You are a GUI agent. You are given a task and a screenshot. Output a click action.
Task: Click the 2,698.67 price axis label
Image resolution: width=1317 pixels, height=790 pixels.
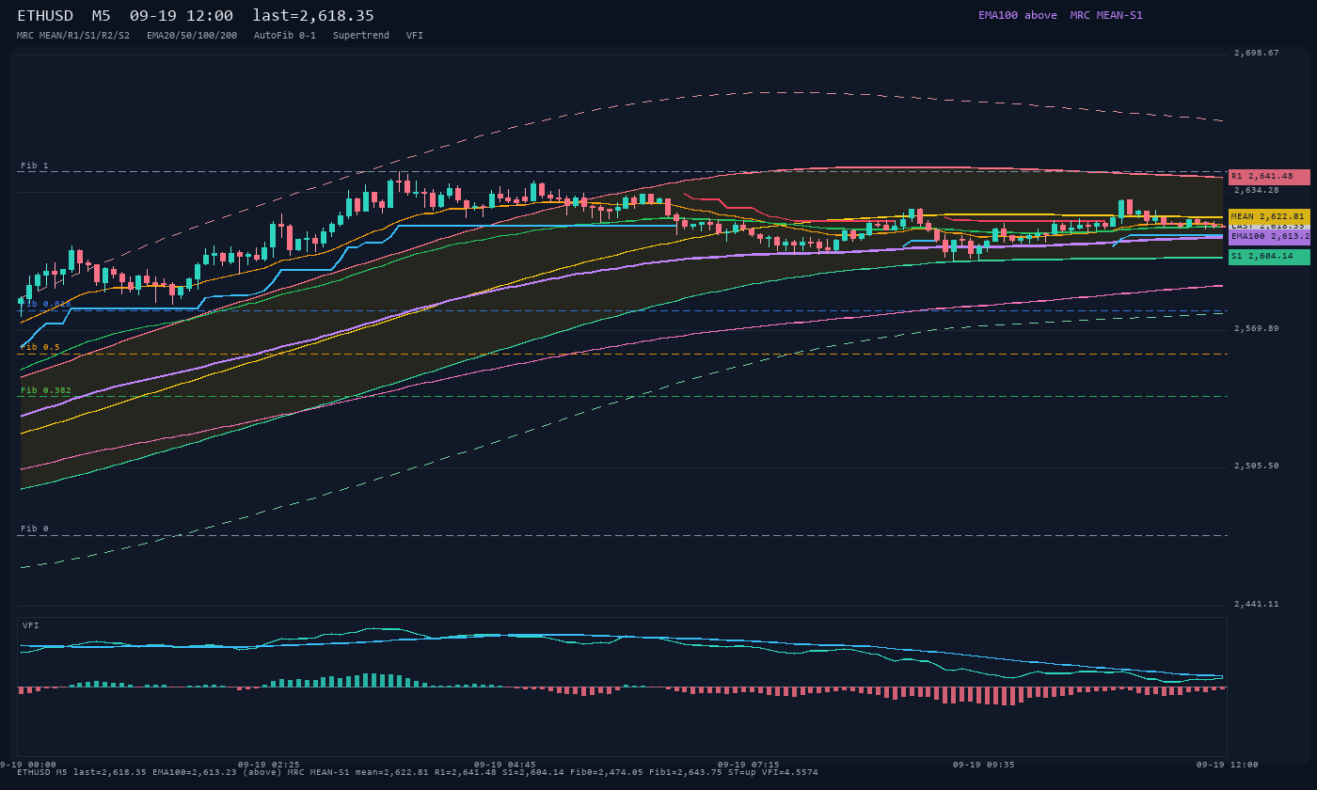[x=1257, y=54]
